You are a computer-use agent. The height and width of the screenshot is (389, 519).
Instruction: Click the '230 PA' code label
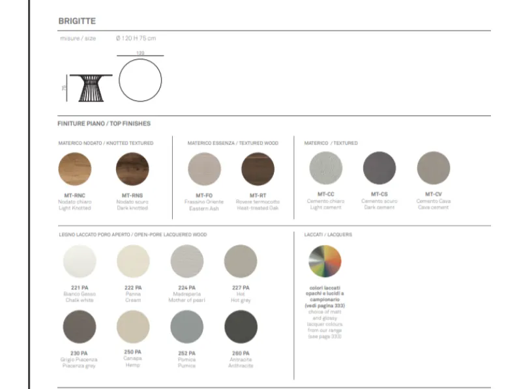point(79,353)
